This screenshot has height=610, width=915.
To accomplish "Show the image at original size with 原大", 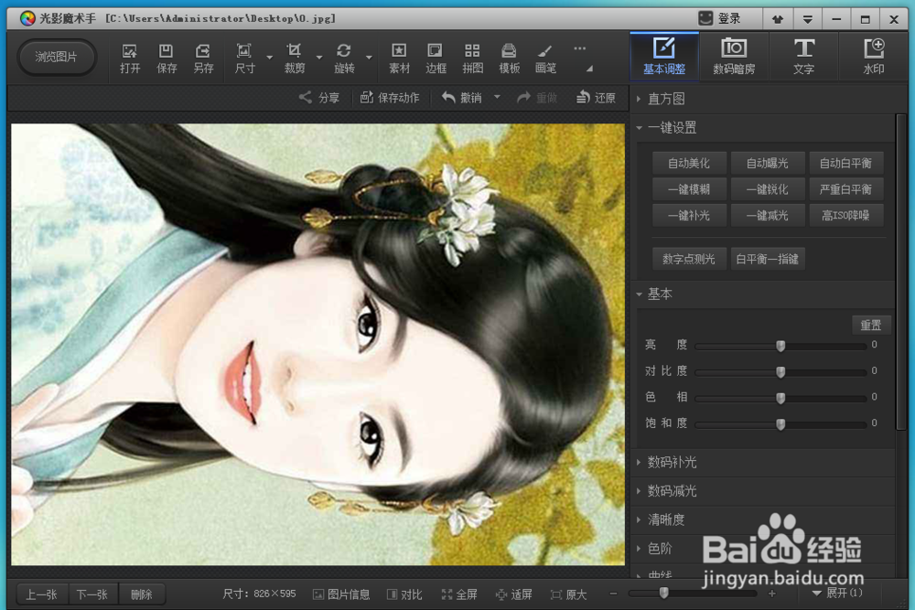I will pos(568,594).
